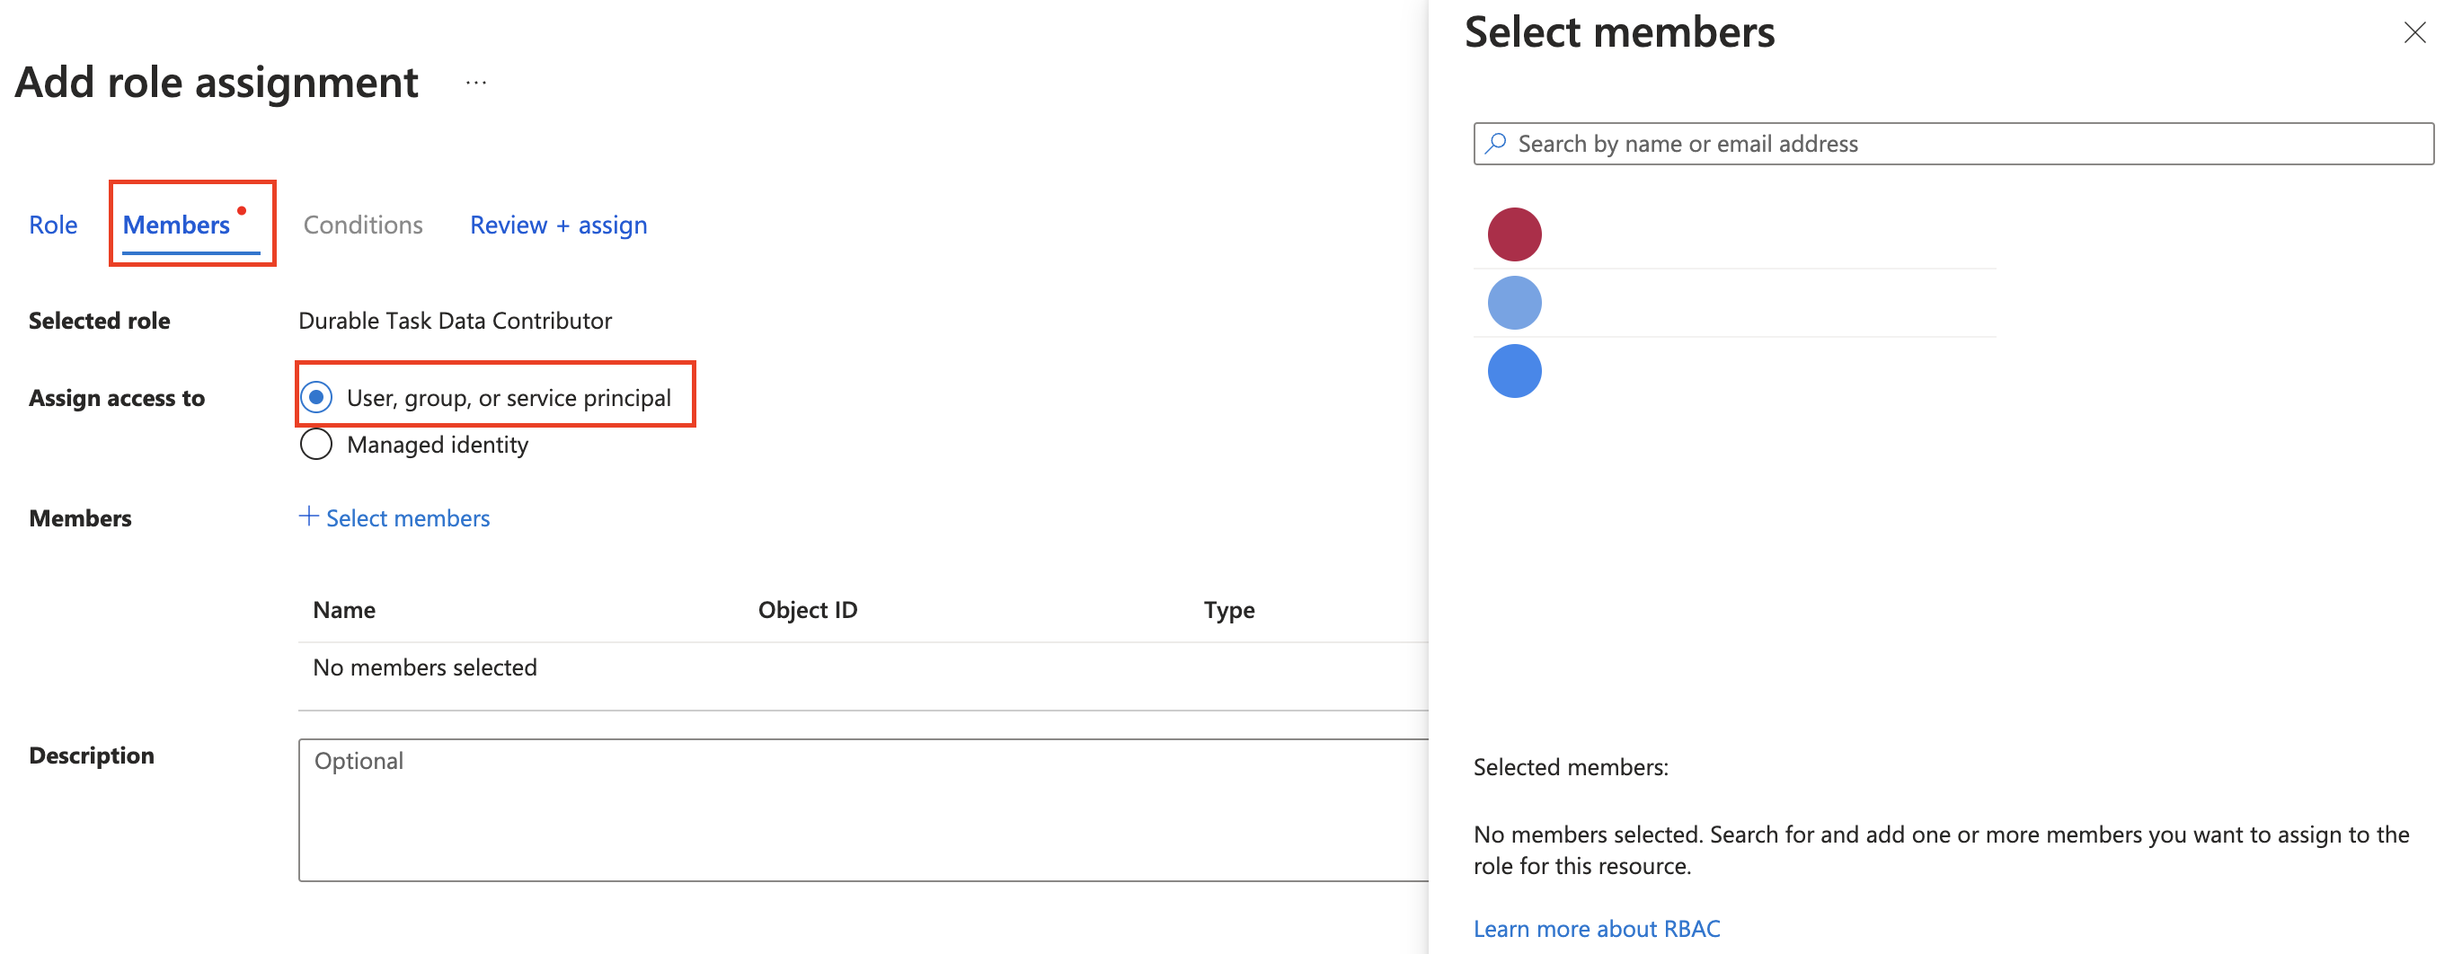
Task: Go to the Conditions tab
Action: pos(362,225)
